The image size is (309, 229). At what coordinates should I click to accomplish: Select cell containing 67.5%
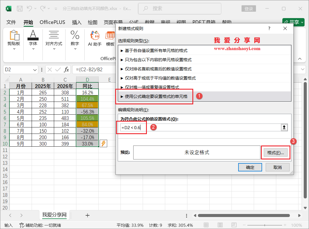pyautogui.click(x=87, y=105)
